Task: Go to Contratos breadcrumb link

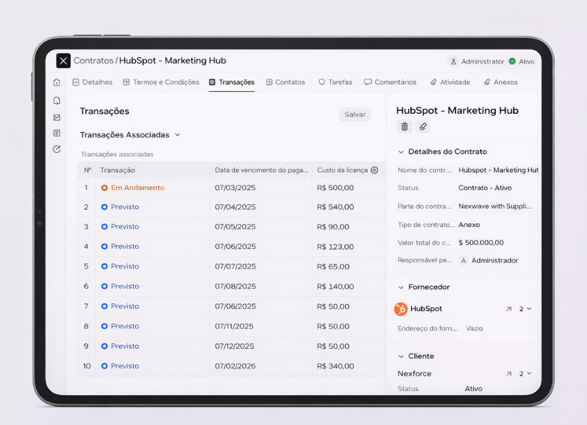Action: pyautogui.click(x=93, y=61)
